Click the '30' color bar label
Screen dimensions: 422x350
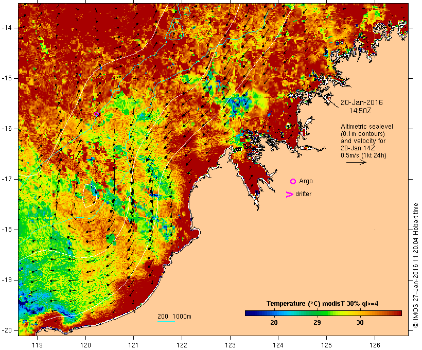coord(360,323)
